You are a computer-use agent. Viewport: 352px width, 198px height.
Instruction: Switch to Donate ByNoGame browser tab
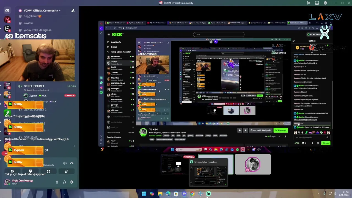pos(178,23)
